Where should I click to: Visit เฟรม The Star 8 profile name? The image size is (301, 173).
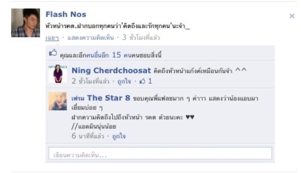tap(101, 98)
